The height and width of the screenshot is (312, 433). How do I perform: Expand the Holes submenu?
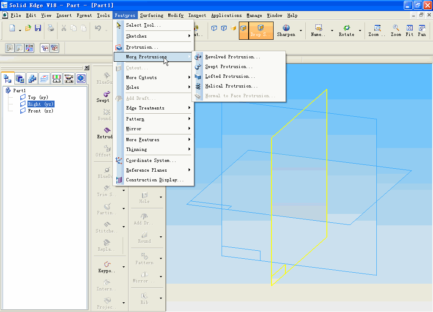153,87
